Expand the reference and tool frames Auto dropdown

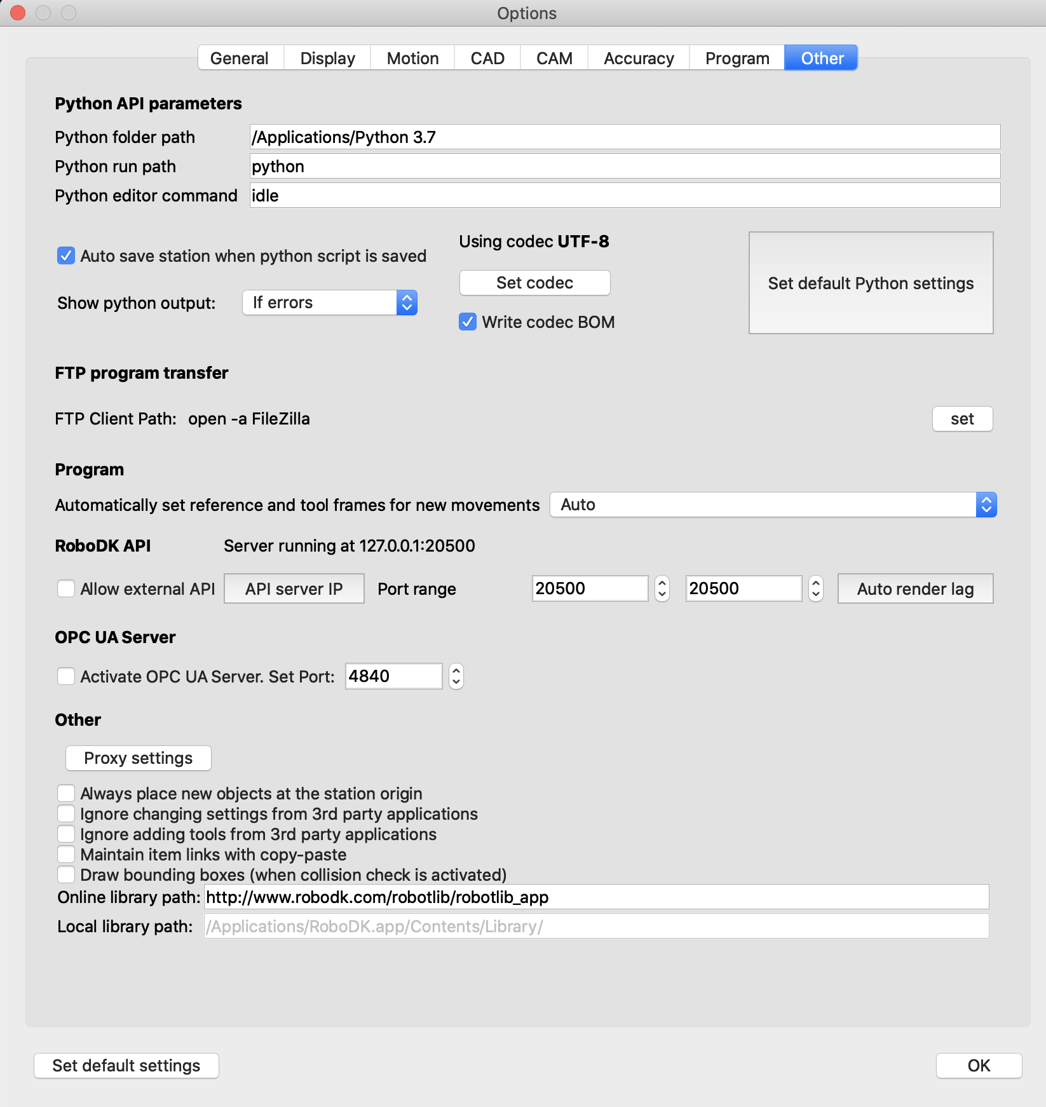pos(773,505)
